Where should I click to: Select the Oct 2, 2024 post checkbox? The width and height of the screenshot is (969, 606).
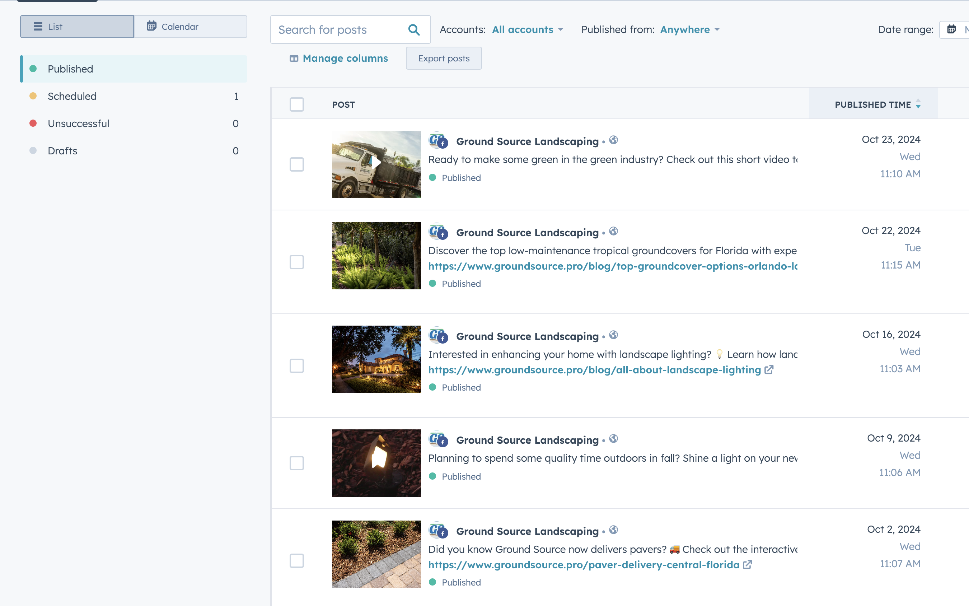point(296,561)
